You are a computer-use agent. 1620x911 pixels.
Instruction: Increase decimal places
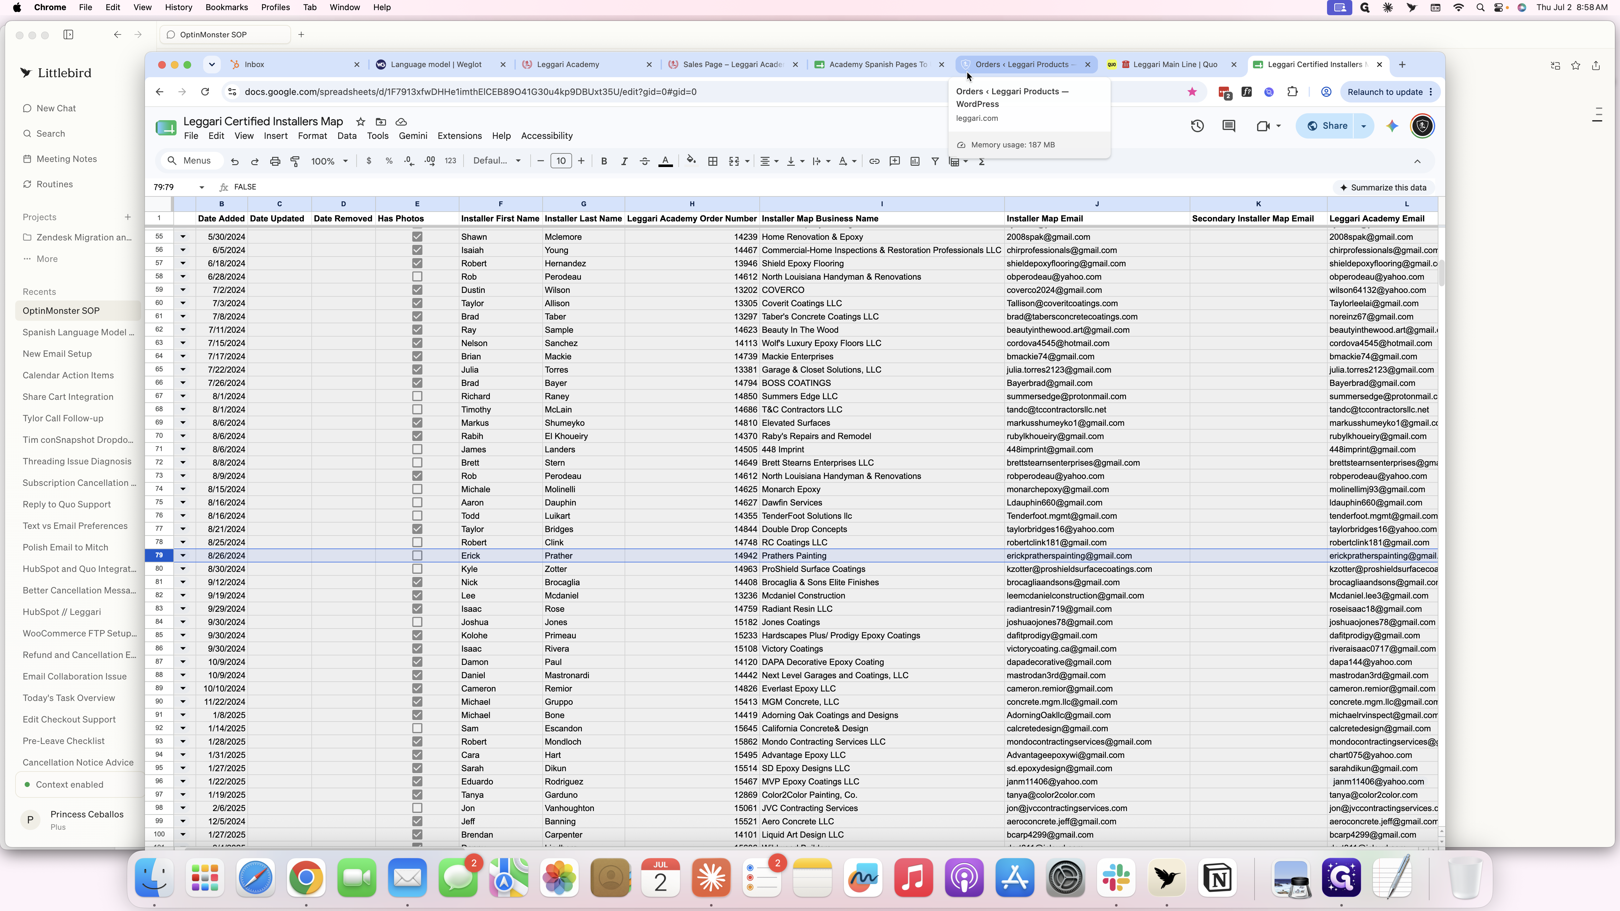click(x=430, y=161)
